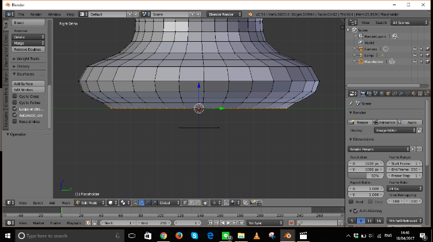Open the World properties tab icon
Image resolution: width=433 pixels, height=242 pixels.
coord(382,94)
